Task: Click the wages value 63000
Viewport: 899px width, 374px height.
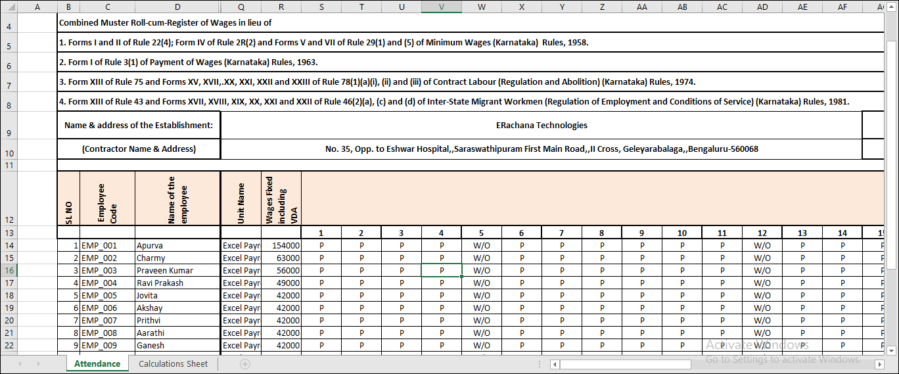Action: [x=281, y=258]
